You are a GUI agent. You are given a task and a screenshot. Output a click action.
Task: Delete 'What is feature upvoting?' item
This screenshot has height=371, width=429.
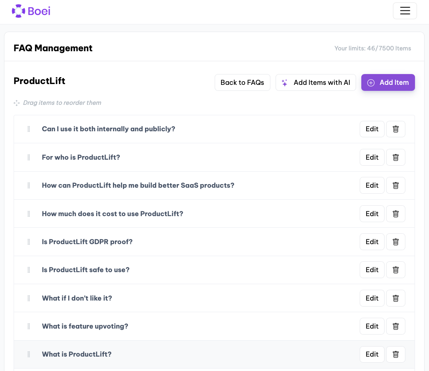coord(396,326)
